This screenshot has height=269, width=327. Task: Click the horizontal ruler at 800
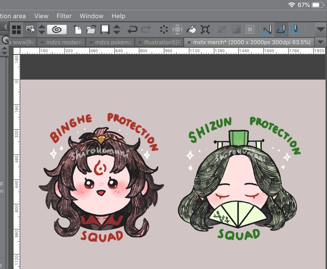point(143,51)
